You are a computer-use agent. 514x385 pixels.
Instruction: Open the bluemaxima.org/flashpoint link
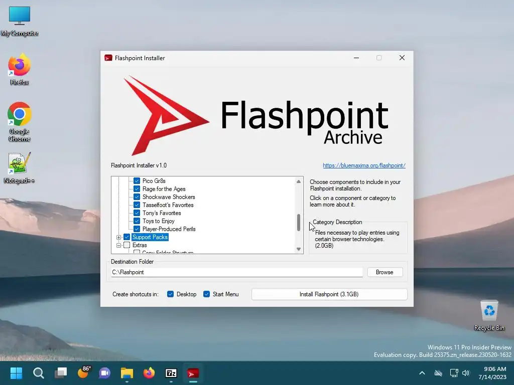(x=364, y=165)
